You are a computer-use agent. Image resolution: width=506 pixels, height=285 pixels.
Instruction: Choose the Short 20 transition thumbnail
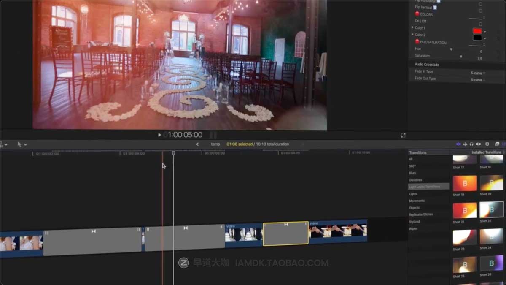pyautogui.click(x=492, y=183)
